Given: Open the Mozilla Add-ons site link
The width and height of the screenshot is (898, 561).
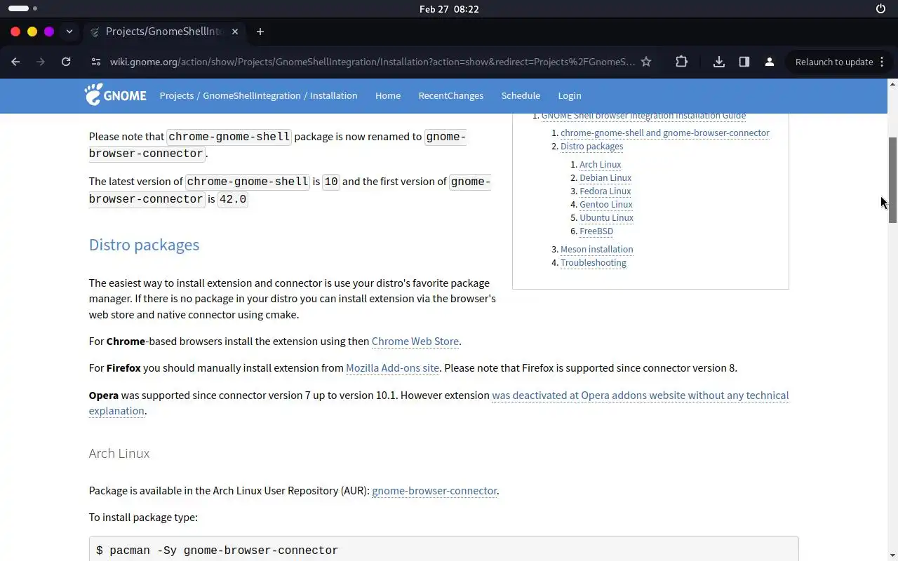Looking at the screenshot, I should 392,368.
